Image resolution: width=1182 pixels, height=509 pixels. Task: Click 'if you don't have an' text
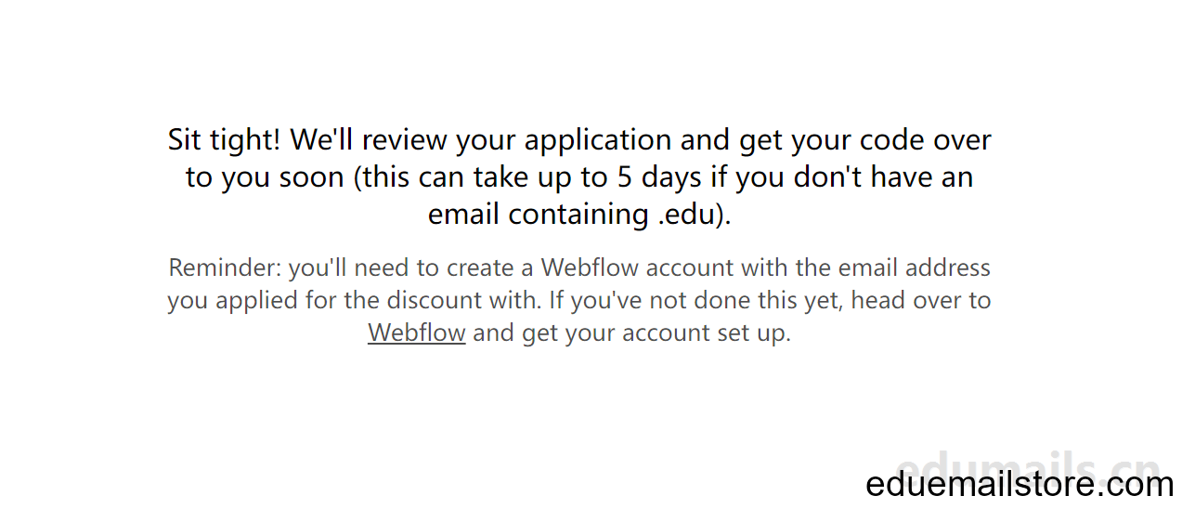pyautogui.click(x=853, y=177)
